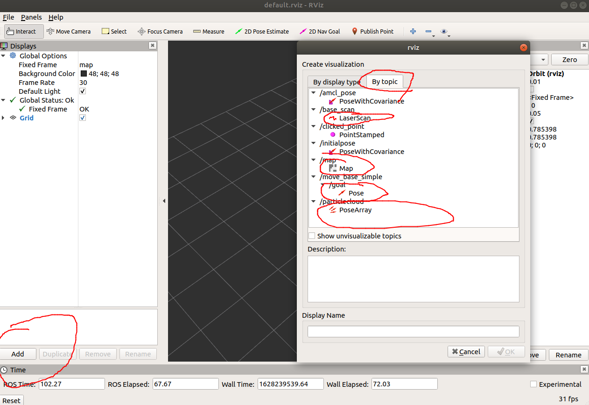Enable Show unvisualizable topics
Viewport: 589px width, 405px height.
[x=312, y=236]
